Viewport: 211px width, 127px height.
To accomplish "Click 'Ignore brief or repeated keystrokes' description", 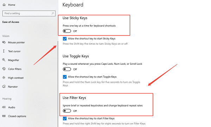I will click(x=103, y=106).
